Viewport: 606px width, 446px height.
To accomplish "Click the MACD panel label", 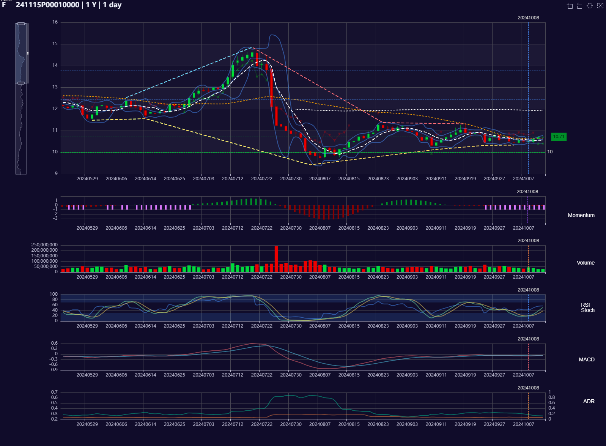I will click(586, 359).
